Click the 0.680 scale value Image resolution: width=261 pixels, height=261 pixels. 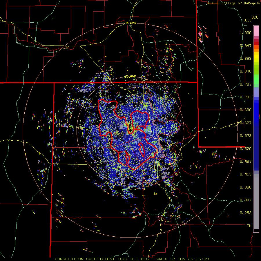(x=246, y=110)
